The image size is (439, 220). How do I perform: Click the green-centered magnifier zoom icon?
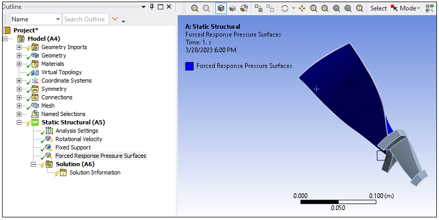coord(348,8)
